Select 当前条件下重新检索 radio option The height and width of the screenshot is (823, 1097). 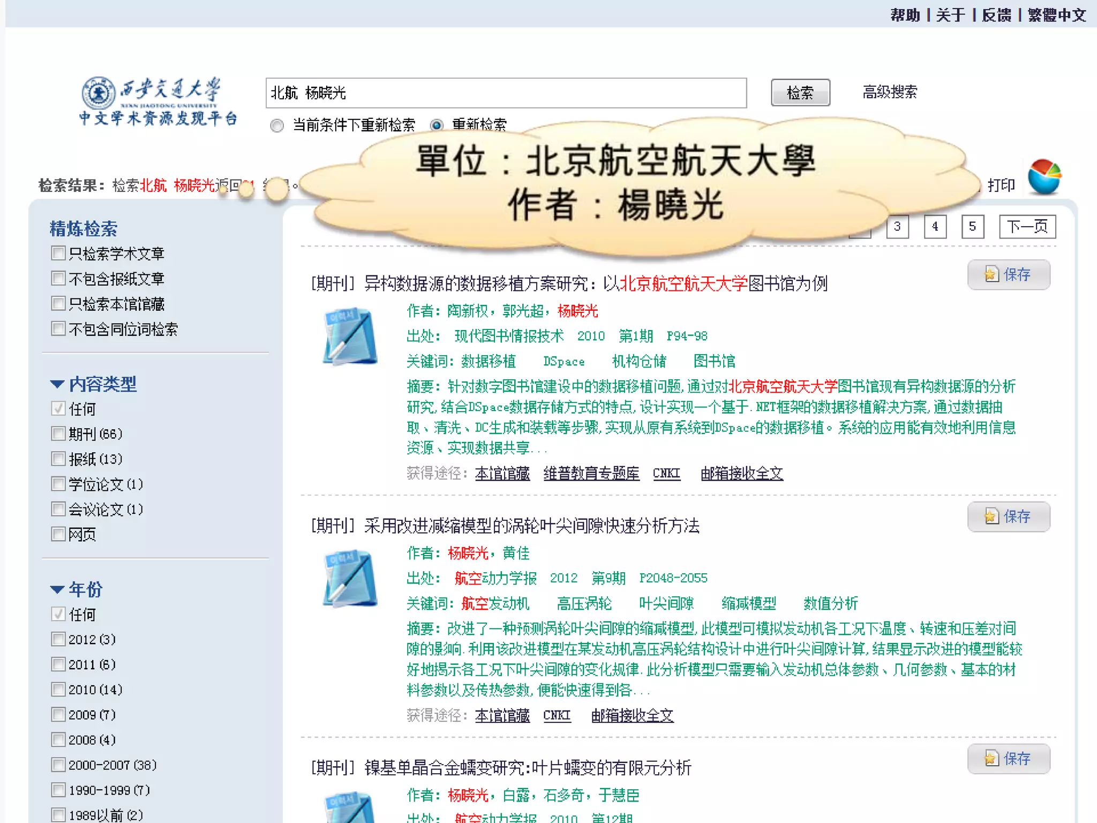coord(277,126)
